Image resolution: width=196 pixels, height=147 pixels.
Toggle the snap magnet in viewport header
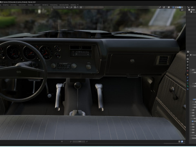(x=75, y=7)
